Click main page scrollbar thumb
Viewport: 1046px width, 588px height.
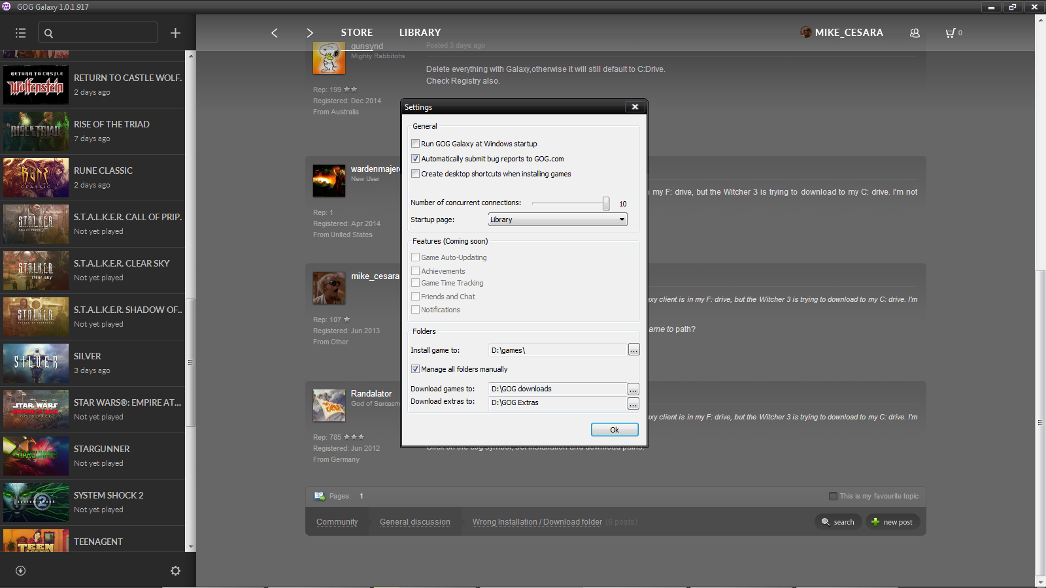pyautogui.click(x=1040, y=422)
